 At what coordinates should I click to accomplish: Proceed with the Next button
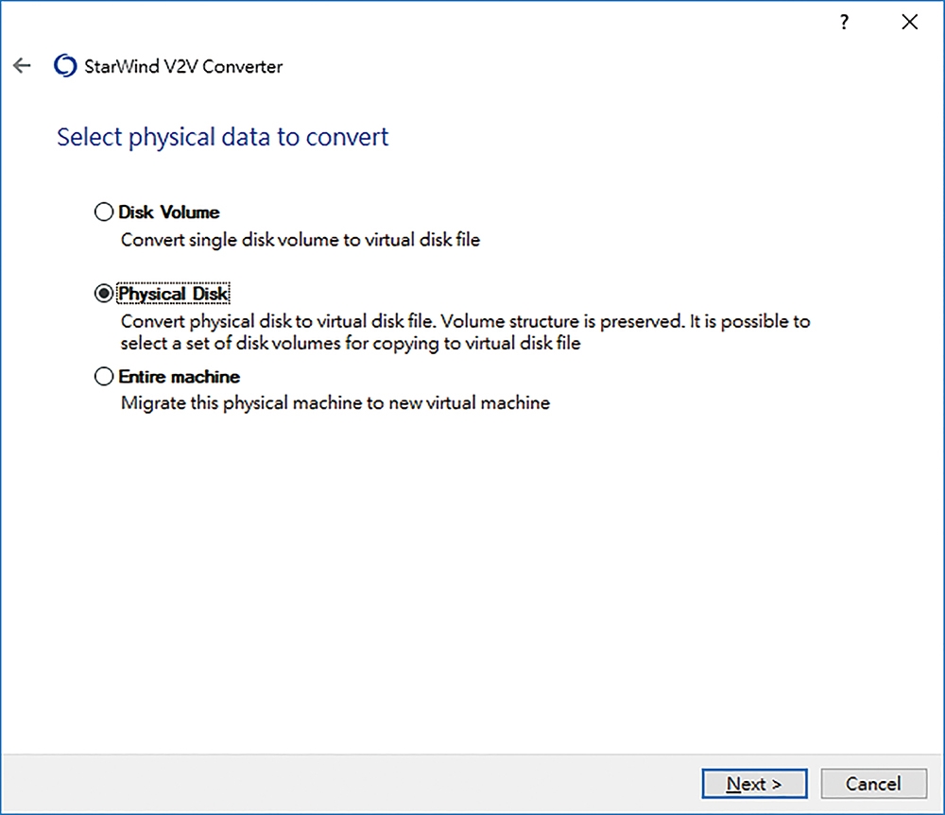click(754, 784)
